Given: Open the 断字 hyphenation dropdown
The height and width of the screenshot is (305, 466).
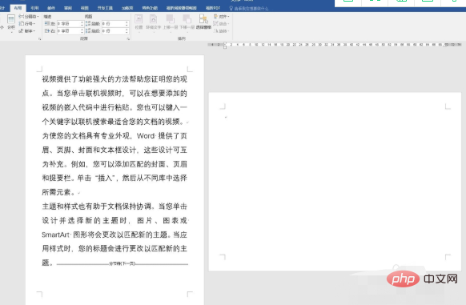Looking at the screenshot, I should pyautogui.click(x=27, y=30).
